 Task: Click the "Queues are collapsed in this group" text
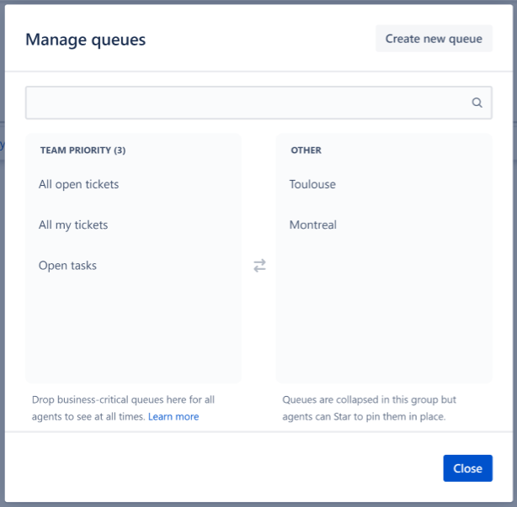click(x=369, y=400)
